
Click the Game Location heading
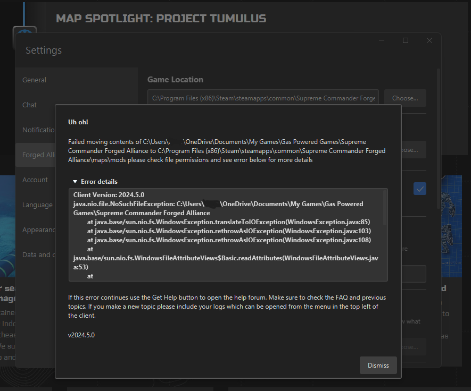[175, 80]
